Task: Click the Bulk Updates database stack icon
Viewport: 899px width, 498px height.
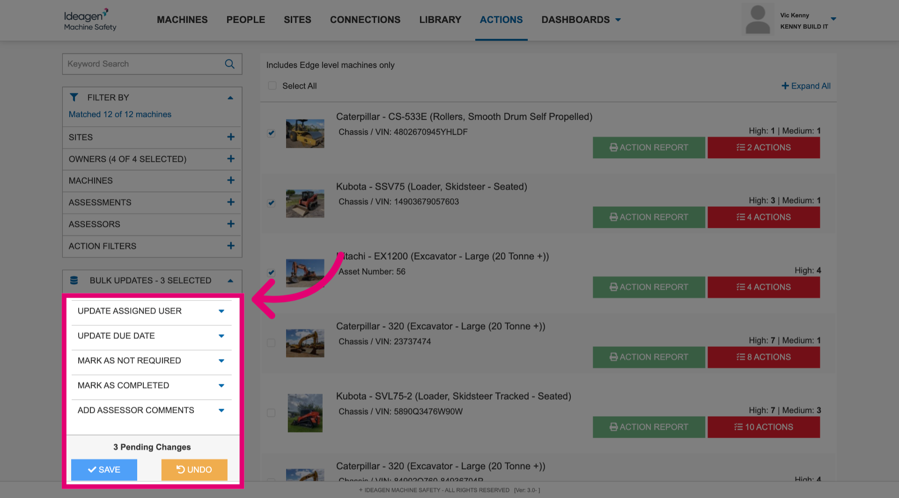Action: coord(74,280)
